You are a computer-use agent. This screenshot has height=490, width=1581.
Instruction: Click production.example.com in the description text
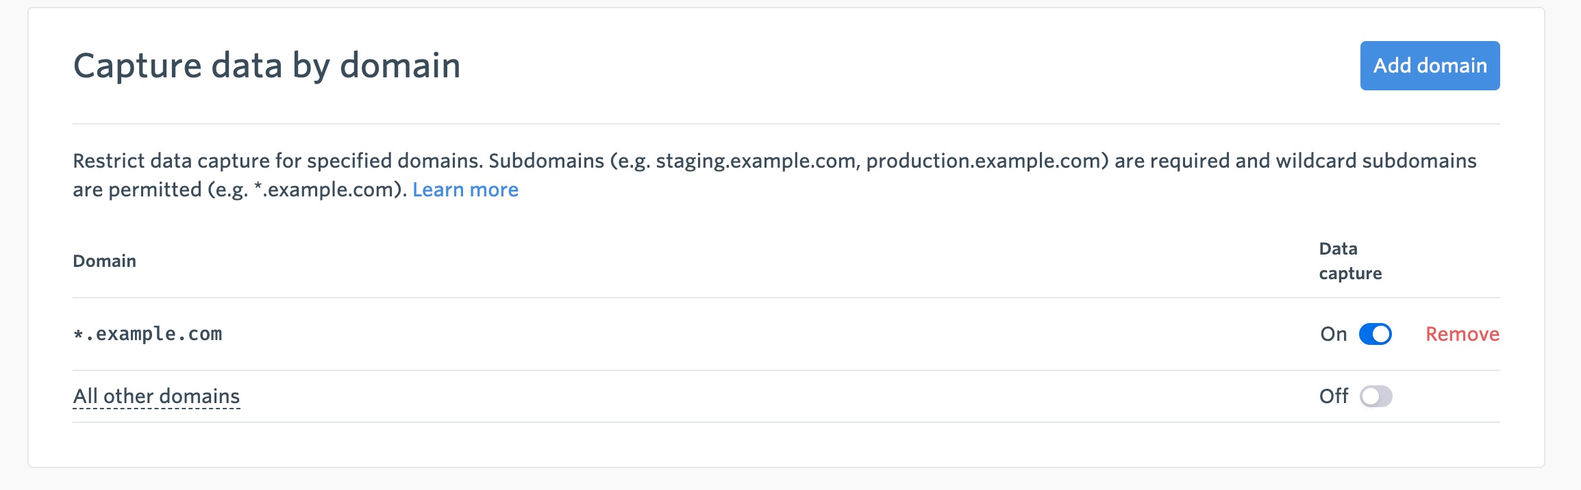(984, 161)
